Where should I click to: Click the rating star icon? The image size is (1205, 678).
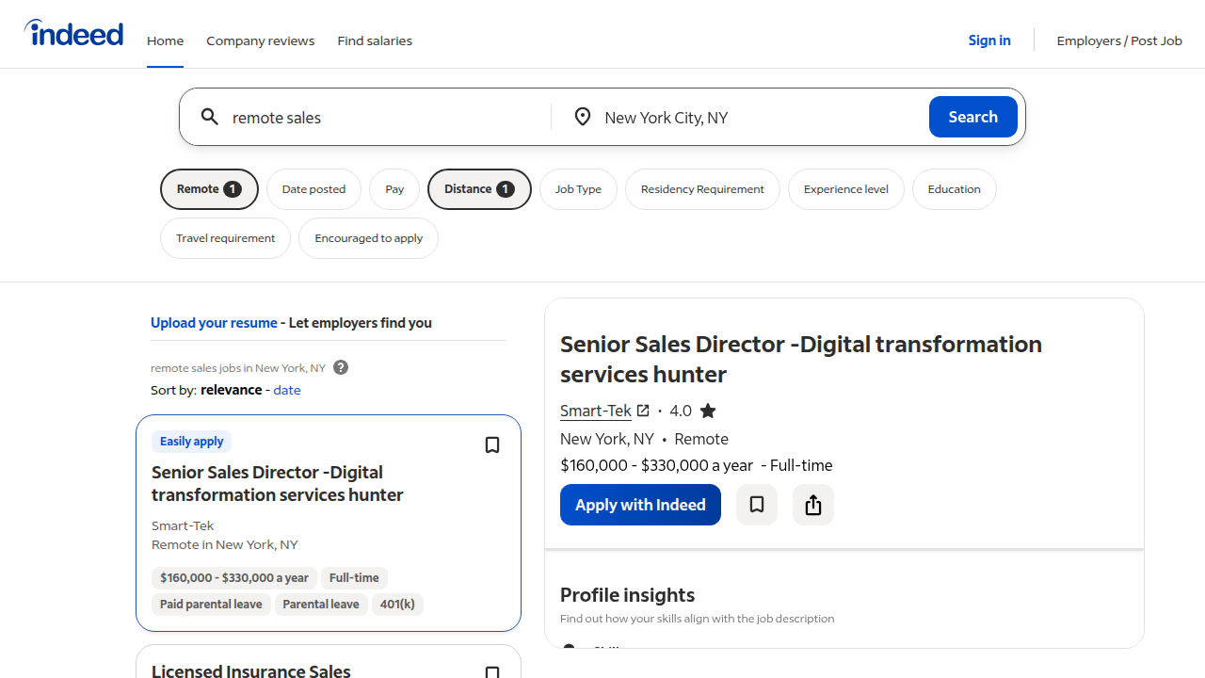tap(708, 411)
